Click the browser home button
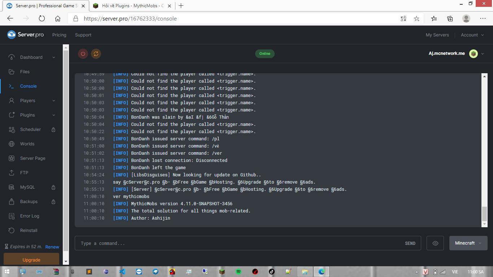Screen dimensions: 493x277 click(58, 18)
